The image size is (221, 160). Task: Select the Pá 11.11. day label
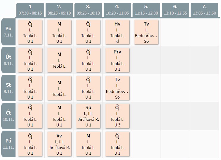[x=8, y=144]
